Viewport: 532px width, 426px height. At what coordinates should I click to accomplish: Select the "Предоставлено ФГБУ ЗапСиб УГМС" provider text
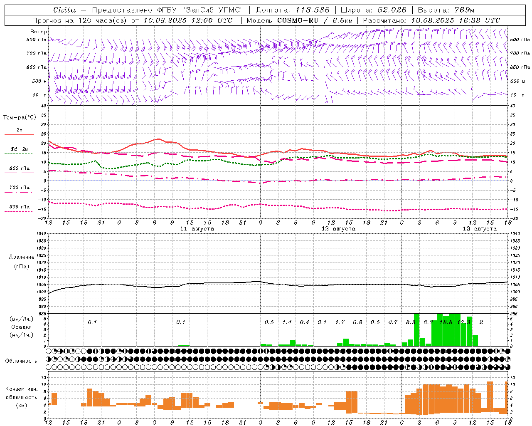(168, 10)
